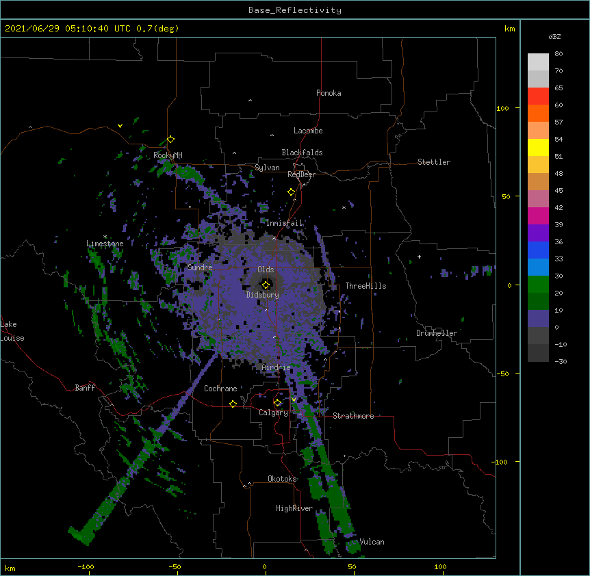Click the km unit label at bottom left
This screenshot has height=576, width=590.
tap(10, 568)
